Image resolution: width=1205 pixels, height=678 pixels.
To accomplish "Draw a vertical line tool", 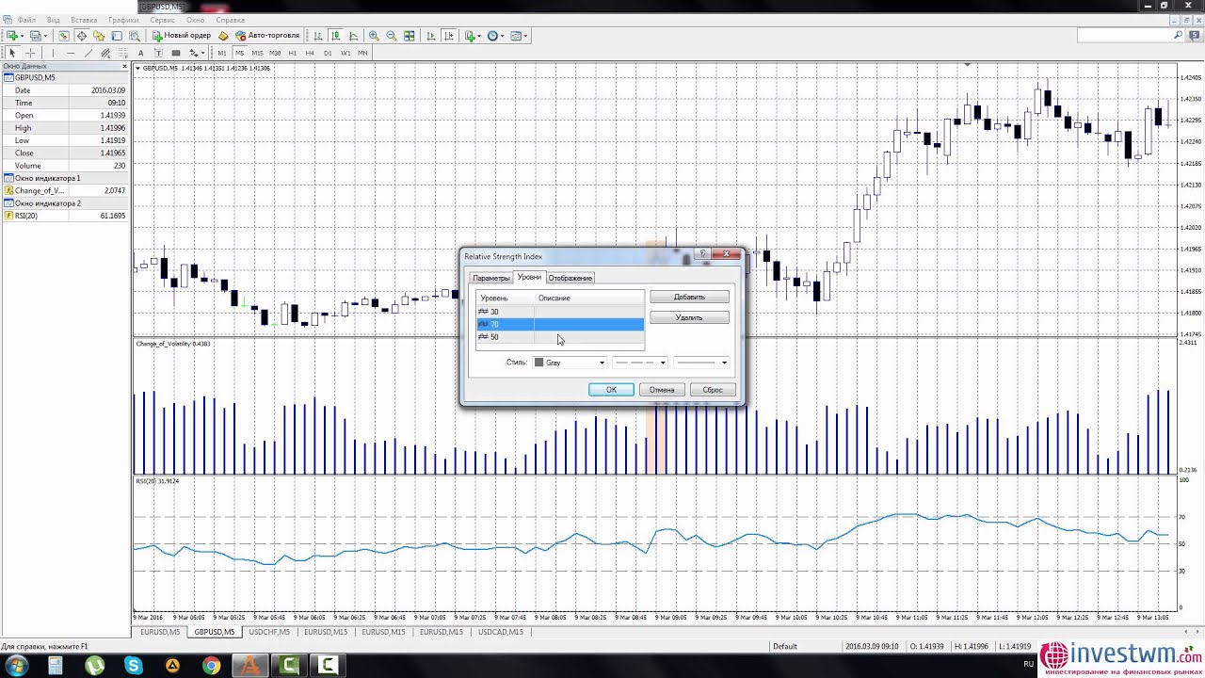I will pyautogui.click(x=53, y=54).
